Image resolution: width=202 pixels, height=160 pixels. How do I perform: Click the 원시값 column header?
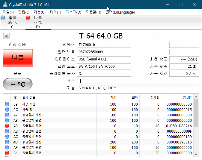[187, 98]
